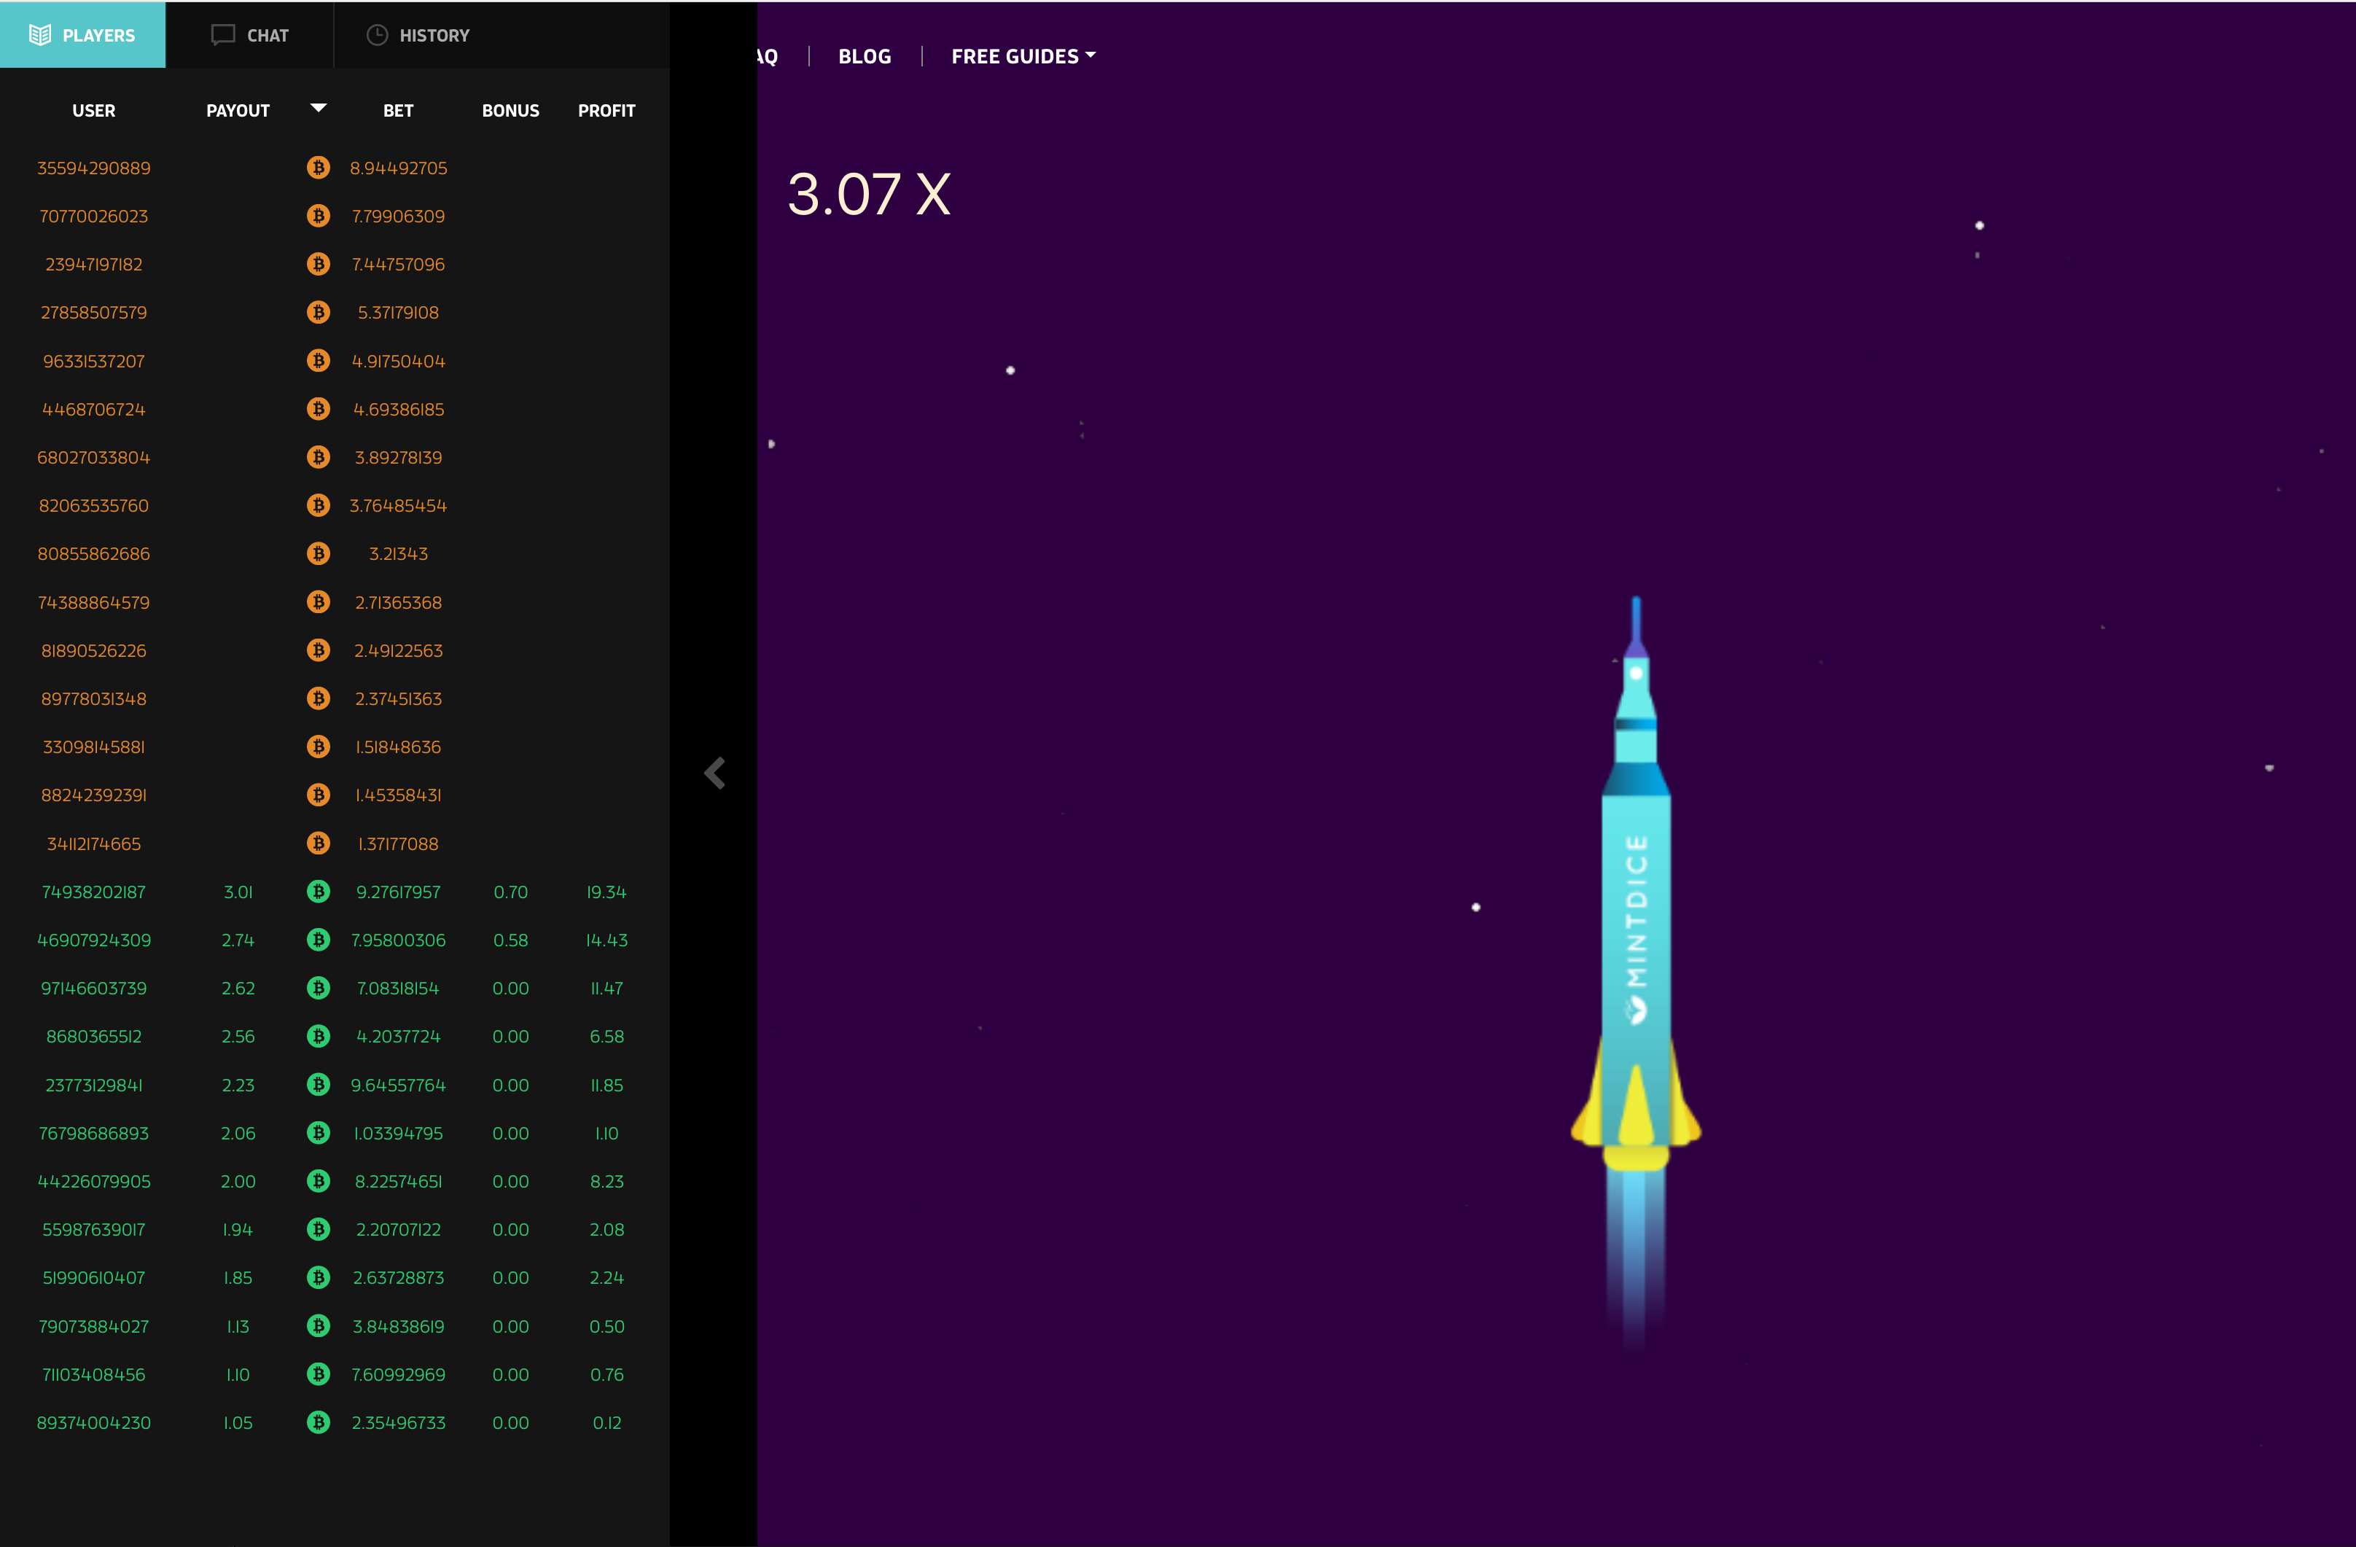Collapse the players side panel arrow
Image resolution: width=2356 pixels, height=1547 pixels.
[x=714, y=773]
